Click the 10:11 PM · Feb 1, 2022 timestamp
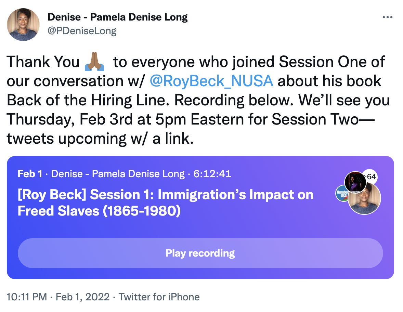This screenshot has height=312, width=403. point(58,297)
